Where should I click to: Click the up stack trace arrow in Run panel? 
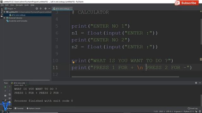pos(10,87)
